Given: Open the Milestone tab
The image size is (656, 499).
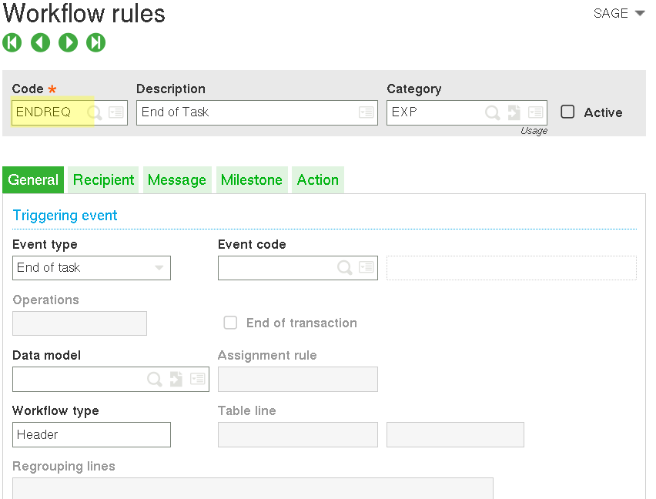Looking at the screenshot, I should 252,179.
